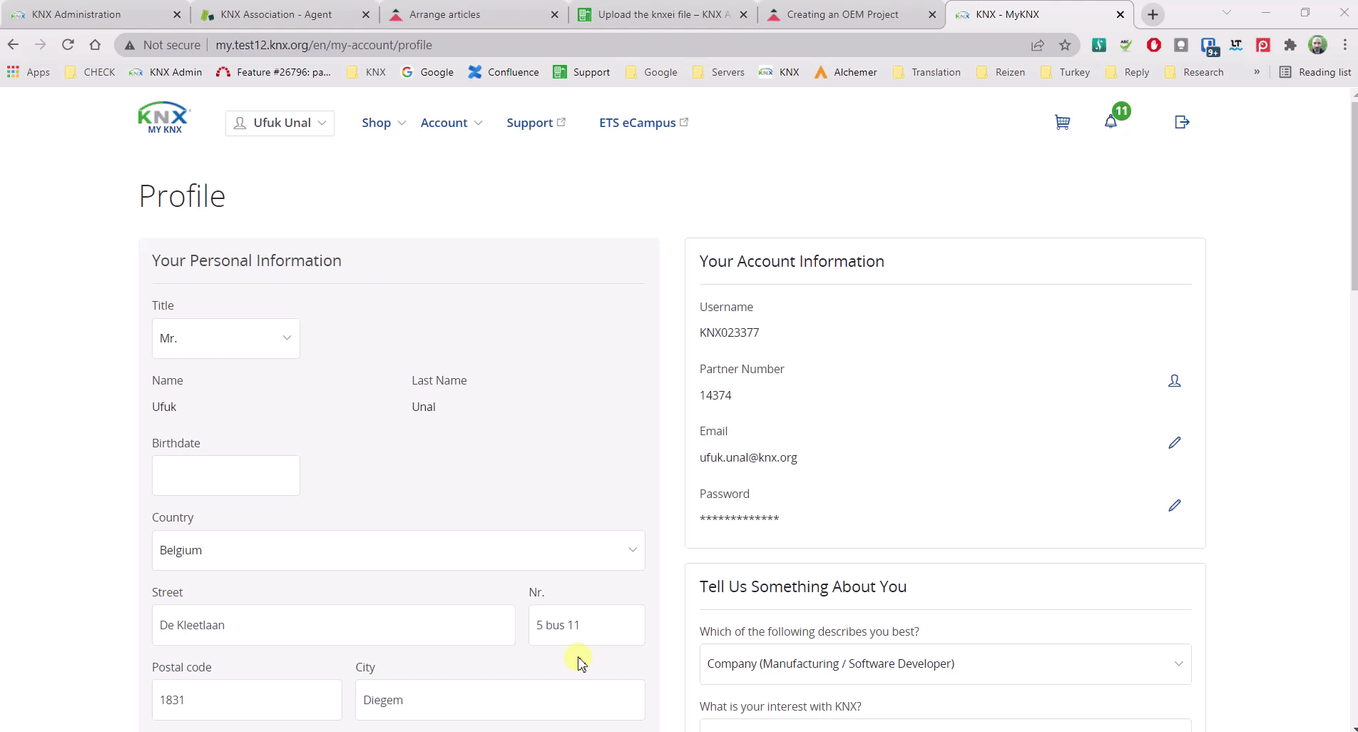Click the City field with Diegem
1358x732 pixels.
[500, 700]
